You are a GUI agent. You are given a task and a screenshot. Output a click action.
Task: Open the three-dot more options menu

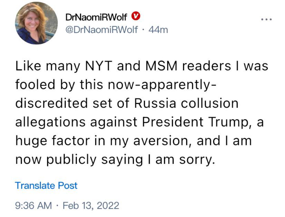tap(266, 20)
